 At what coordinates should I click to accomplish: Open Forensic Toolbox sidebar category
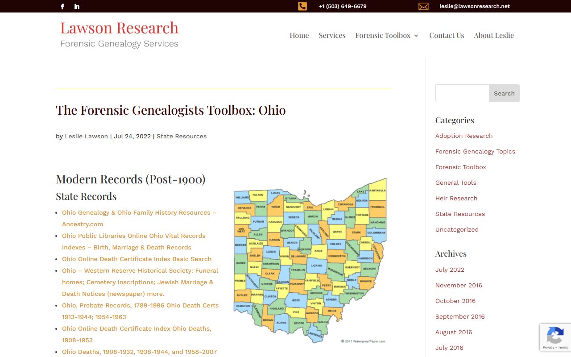[461, 167]
